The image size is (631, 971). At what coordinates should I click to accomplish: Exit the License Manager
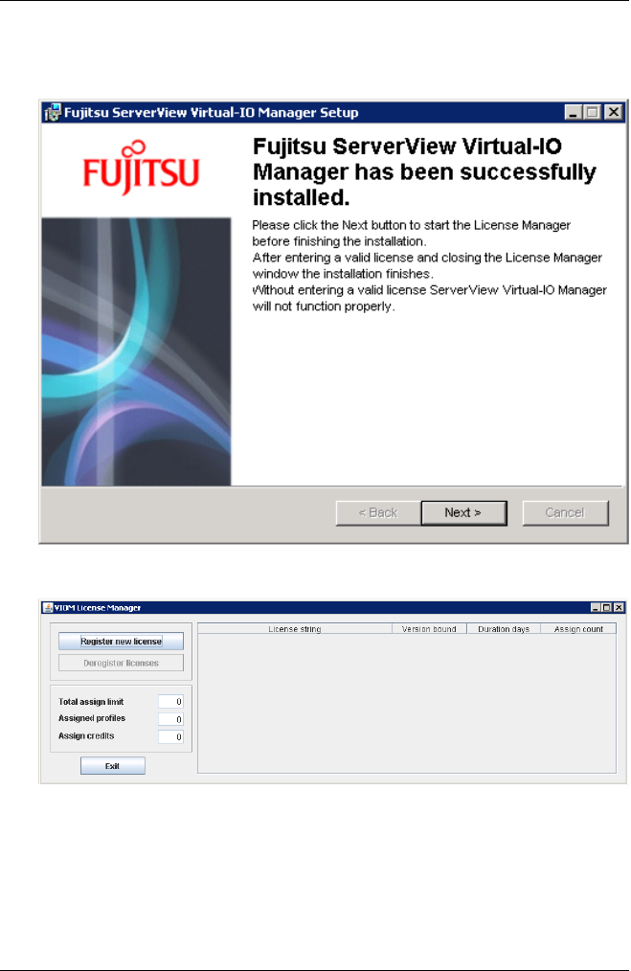coord(113,766)
